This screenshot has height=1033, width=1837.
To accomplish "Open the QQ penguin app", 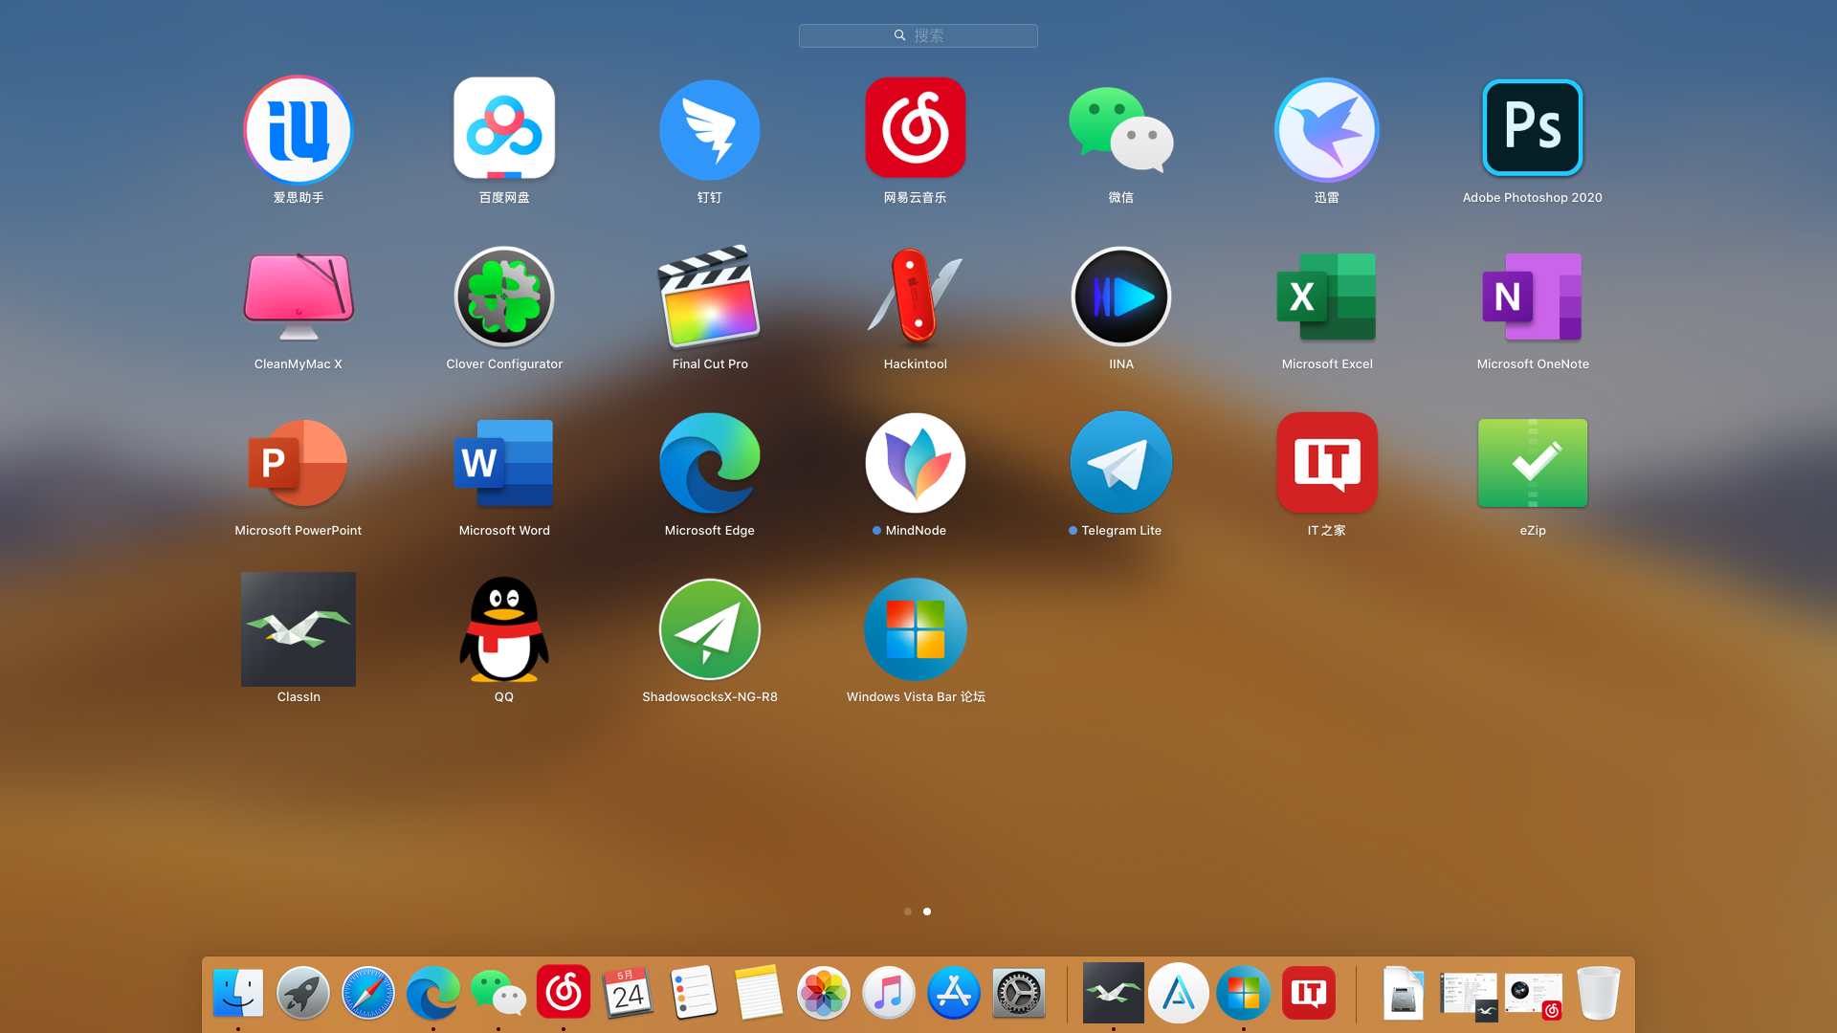I will (504, 628).
